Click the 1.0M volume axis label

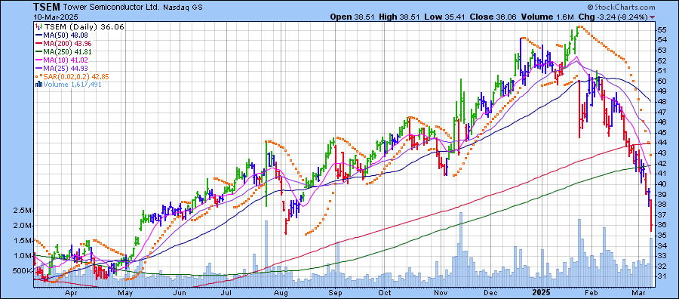coord(22,256)
